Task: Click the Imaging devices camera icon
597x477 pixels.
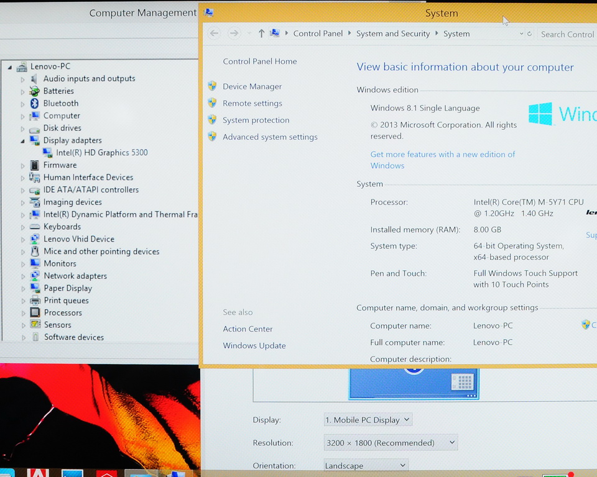Action: click(x=35, y=202)
